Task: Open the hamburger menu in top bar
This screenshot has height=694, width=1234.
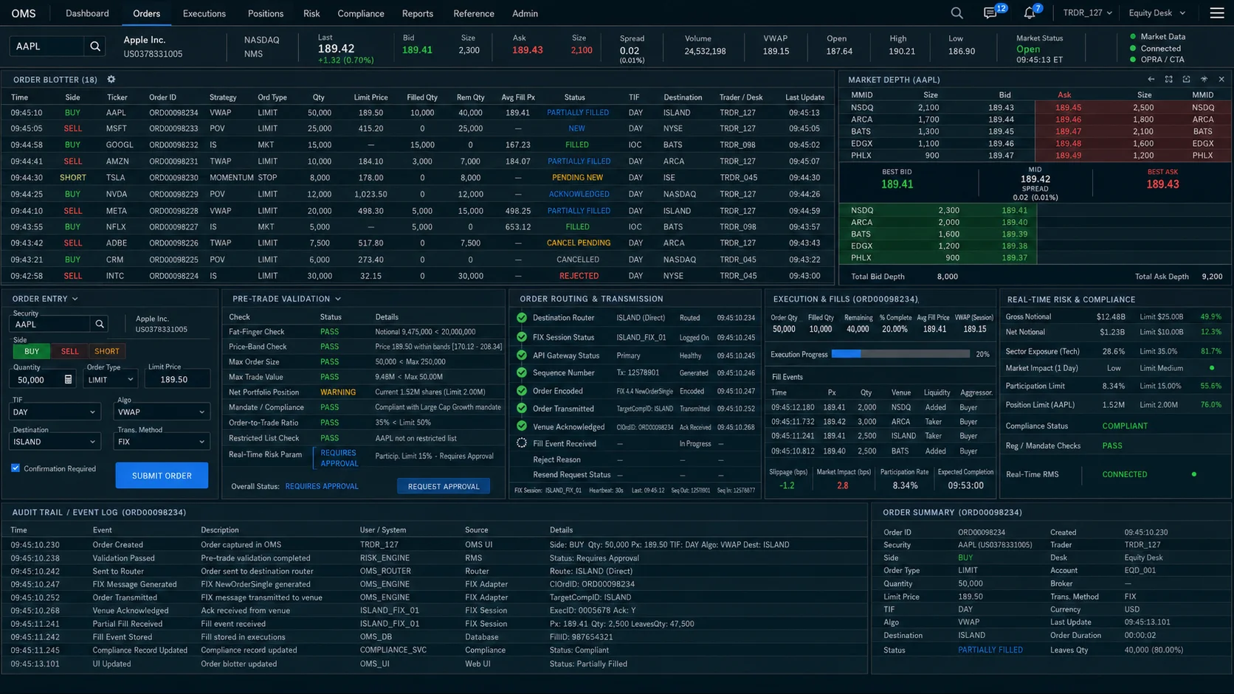Action: (1217, 13)
